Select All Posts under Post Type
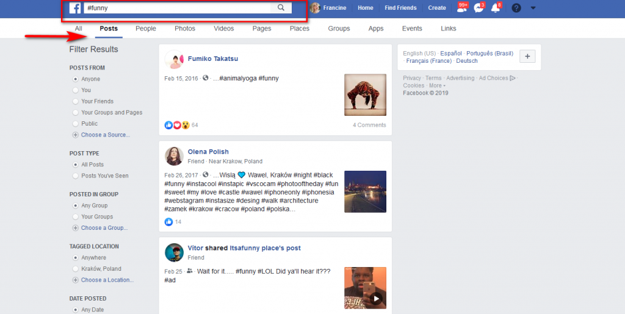The width and height of the screenshot is (625, 314). pyautogui.click(x=75, y=165)
